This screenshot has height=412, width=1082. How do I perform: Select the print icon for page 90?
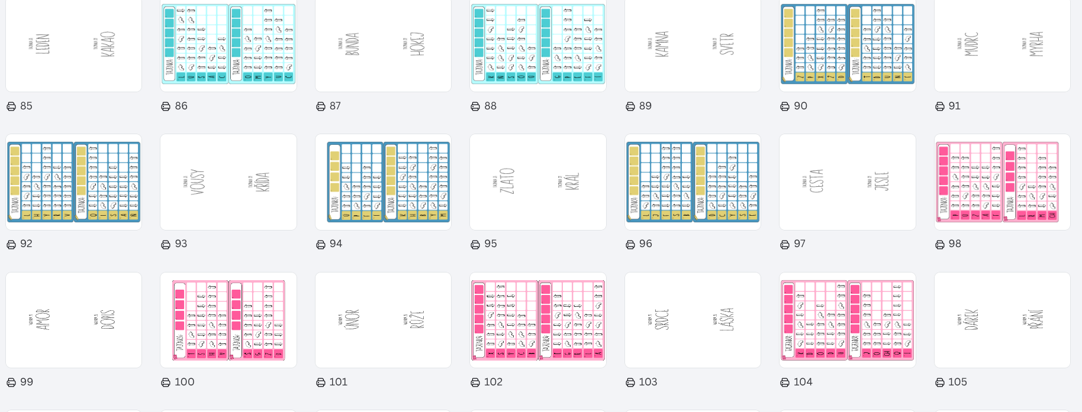click(785, 106)
